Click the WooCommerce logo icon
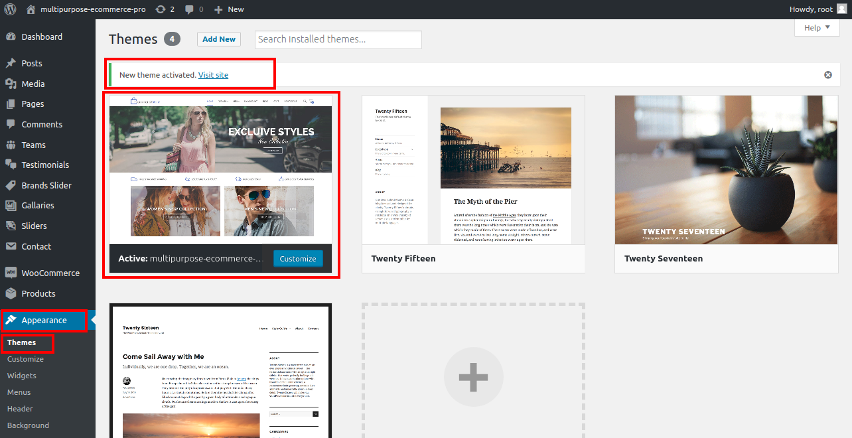 11,273
